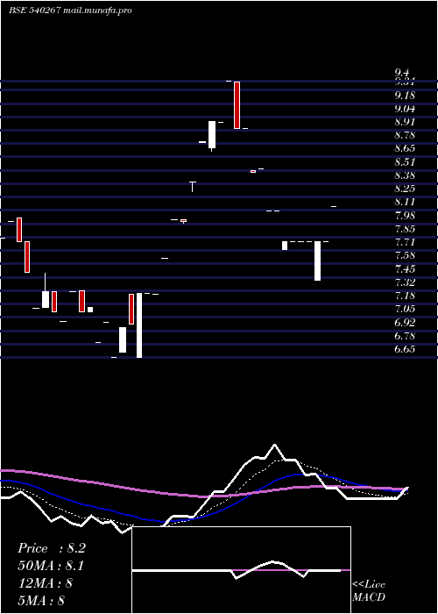Click the 8.11 price axis label

(x=405, y=202)
